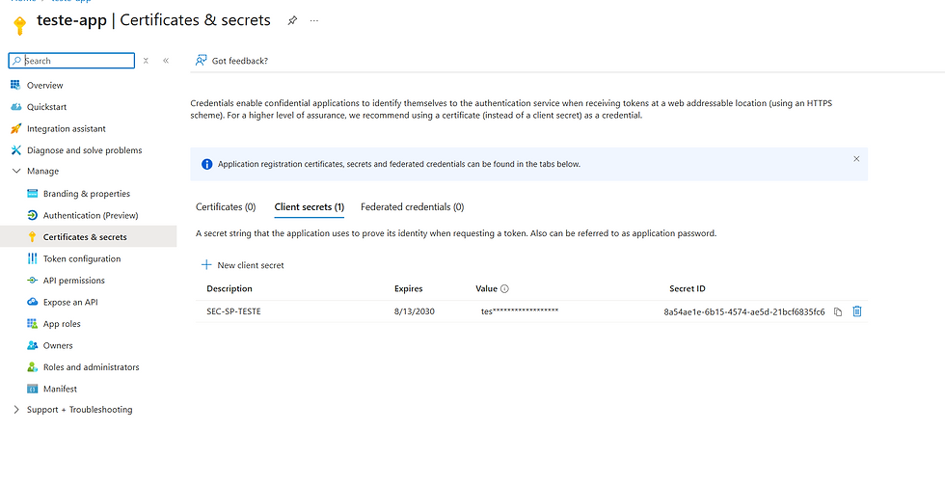Click the Secret ID value 8a54ae1e-6b15-4574
The width and height of the screenshot is (945, 485).
pos(744,312)
